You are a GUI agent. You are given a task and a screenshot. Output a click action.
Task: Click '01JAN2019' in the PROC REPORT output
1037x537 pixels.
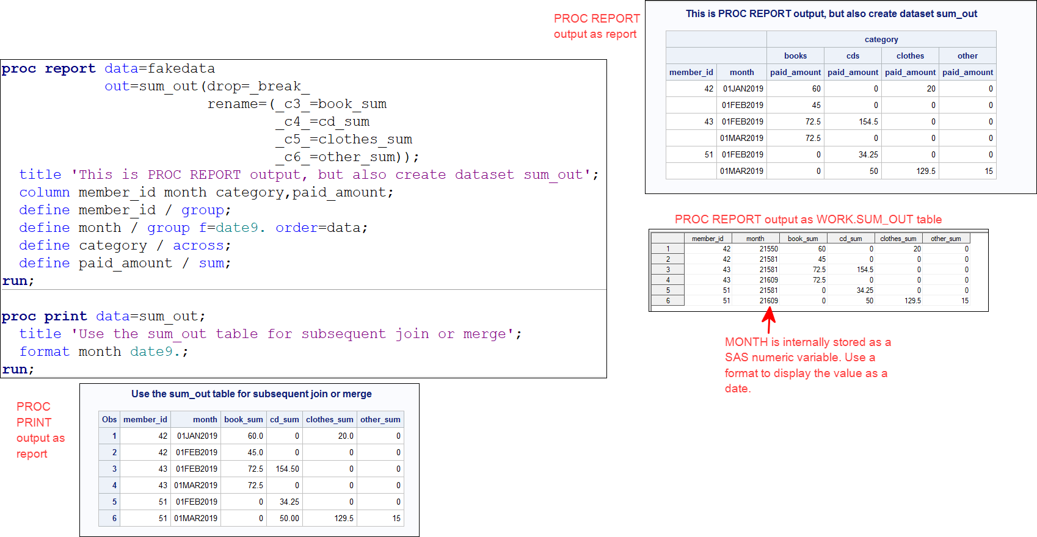point(743,88)
